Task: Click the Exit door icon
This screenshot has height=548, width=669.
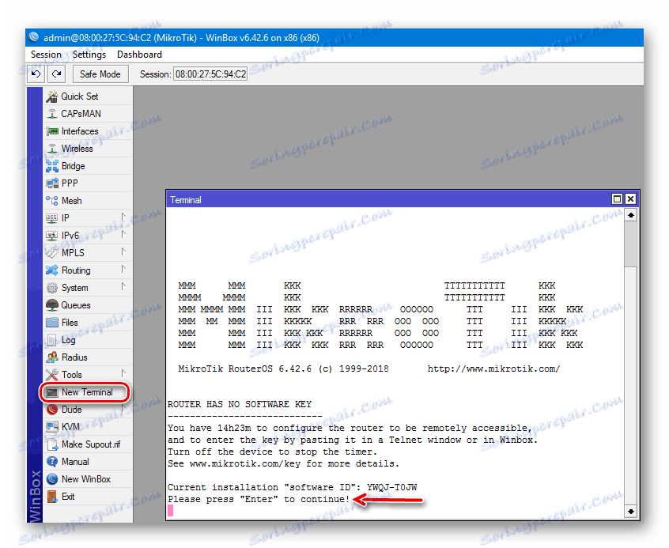Action: [52, 497]
